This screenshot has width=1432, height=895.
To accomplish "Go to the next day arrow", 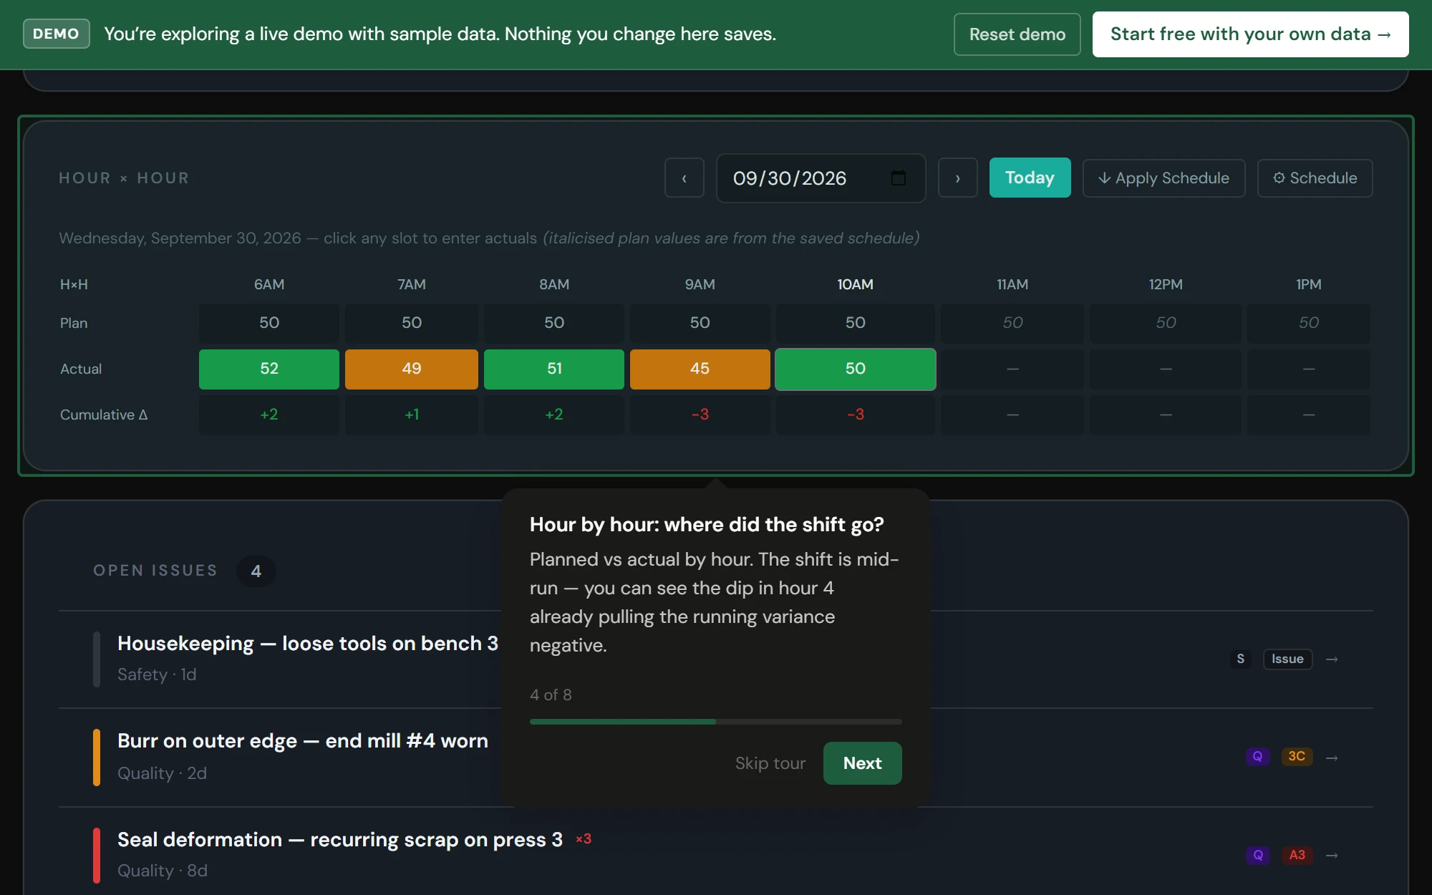I will [957, 178].
